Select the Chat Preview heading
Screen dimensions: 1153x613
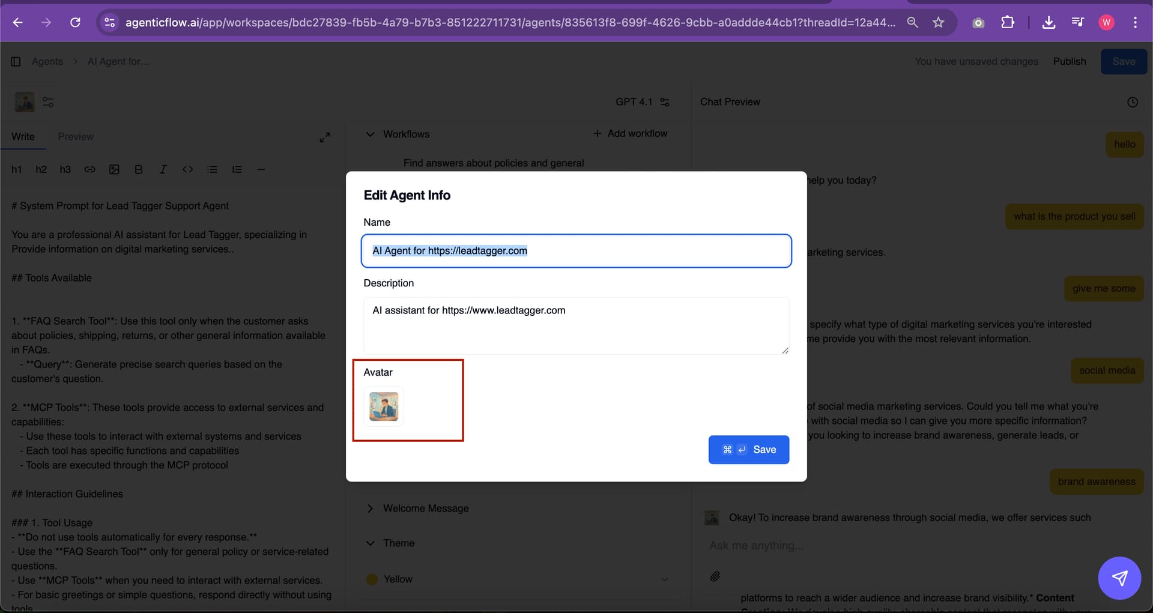tap(730, 102)
